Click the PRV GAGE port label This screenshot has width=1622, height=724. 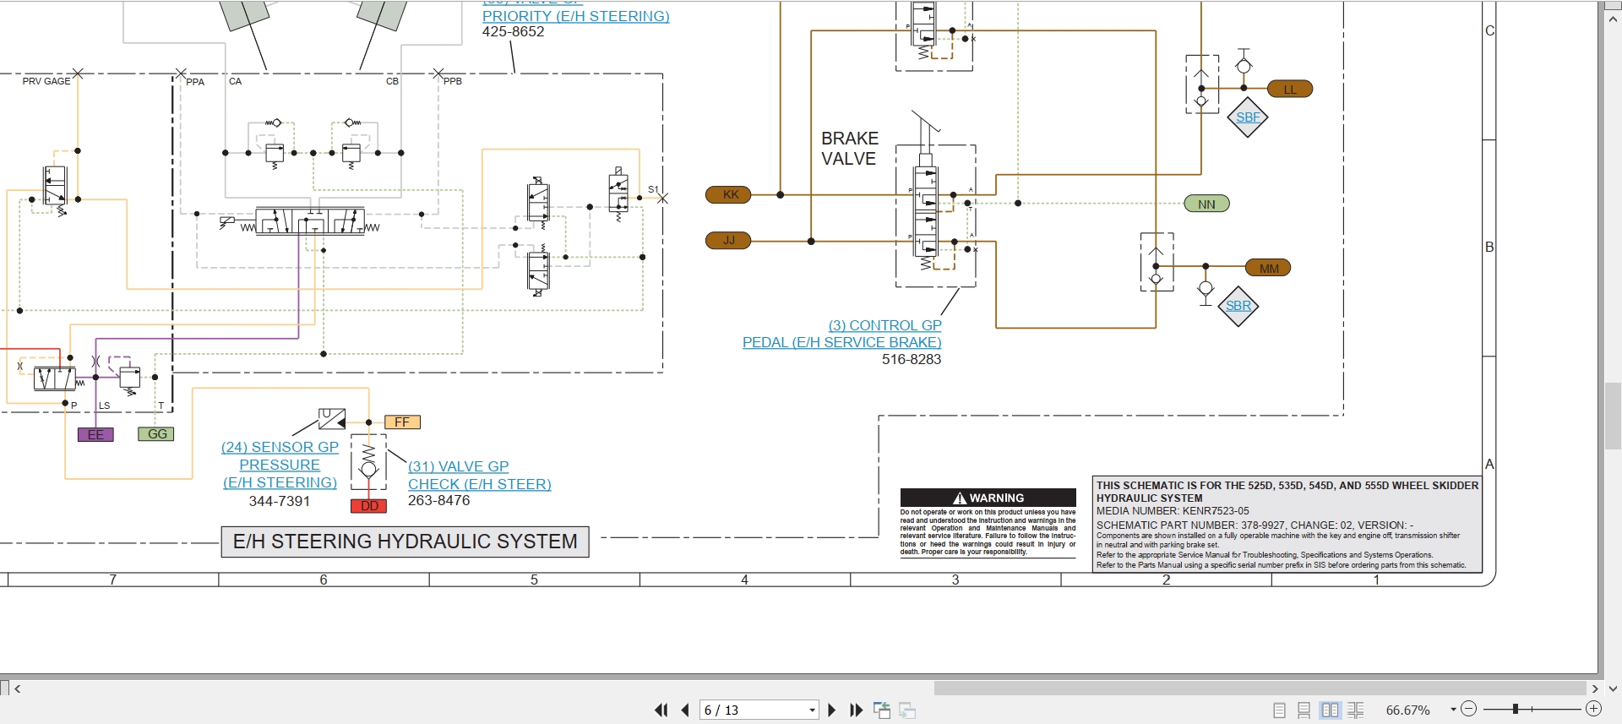pyautogui.click(x=46, y=81)
